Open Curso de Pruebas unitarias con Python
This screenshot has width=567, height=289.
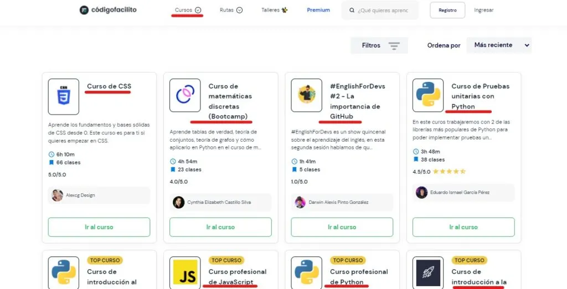point(480,96)
